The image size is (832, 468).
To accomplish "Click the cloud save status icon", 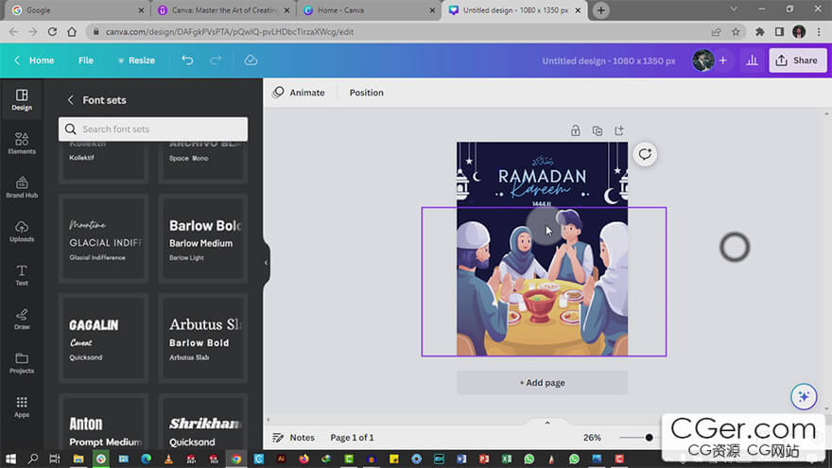I will tap(251, 61).
